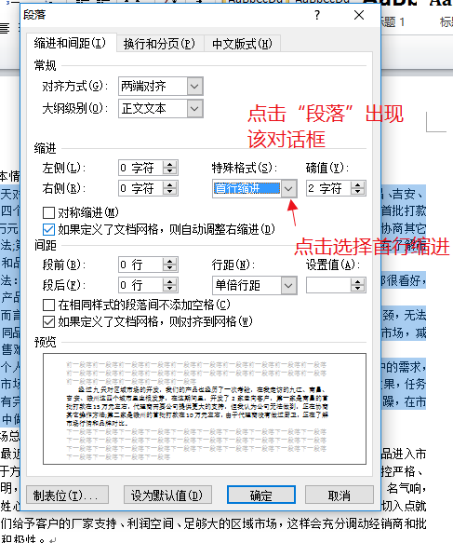453x543 pixels.
Task: Decrease 磅值 with down spinner arrow
Action: 357,193
